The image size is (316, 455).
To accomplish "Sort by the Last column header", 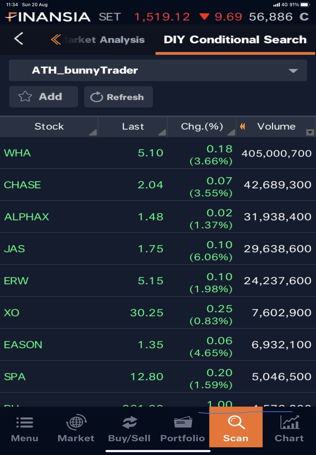I will click(x=133, y=127).
